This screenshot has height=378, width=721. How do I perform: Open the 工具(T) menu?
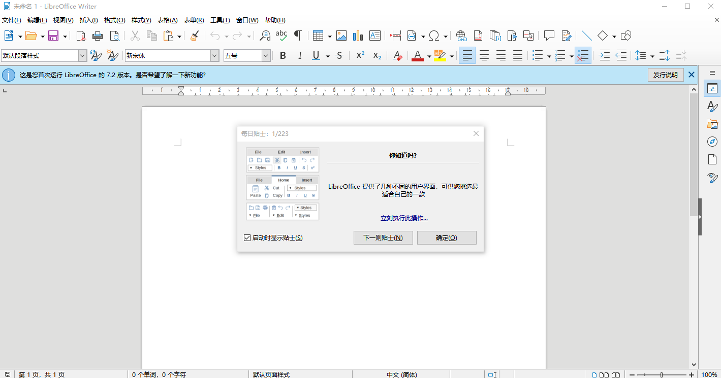coord(220,20)
